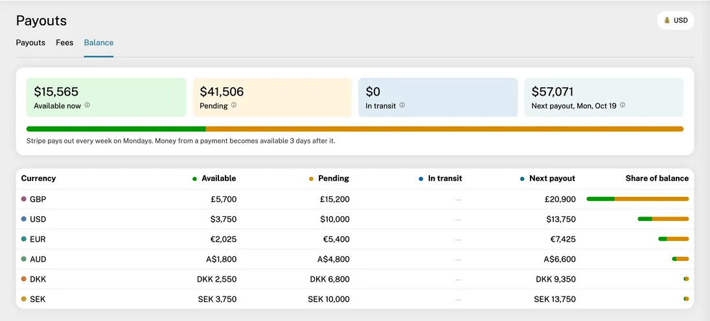Select the USD currency row label

click(x=38, y=220)
